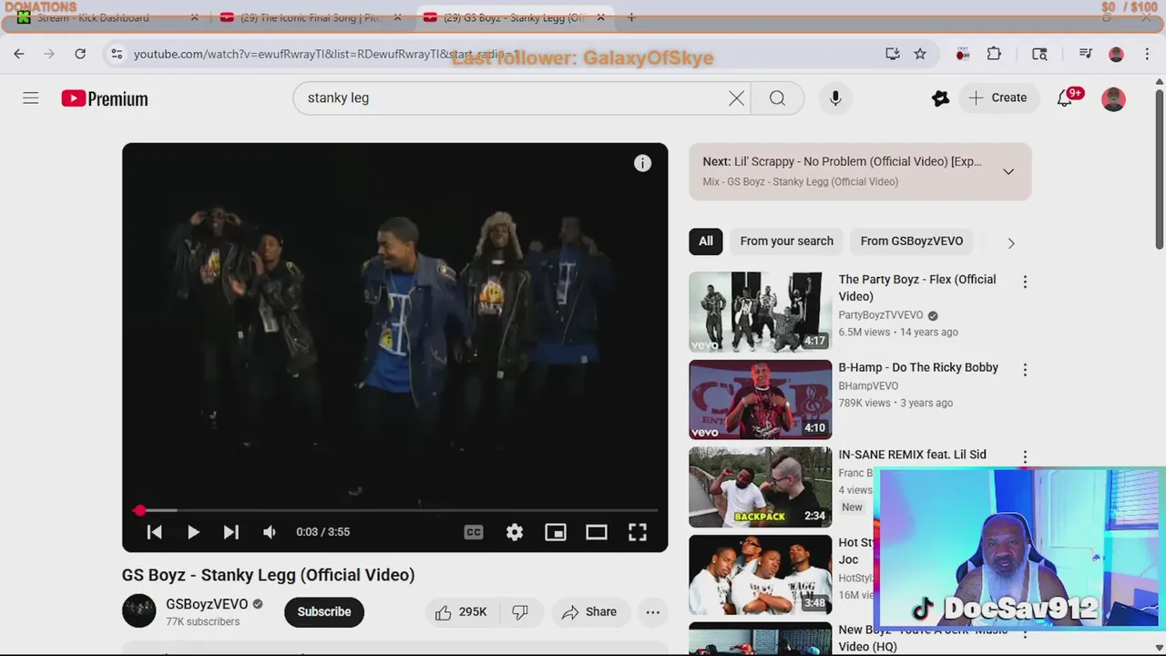Image resolution: width=1166 pixels, height=656 pixels.
Task: Open B-Hamp - Do The Ricky Bobby title
Action: click(x=918, y=367)
